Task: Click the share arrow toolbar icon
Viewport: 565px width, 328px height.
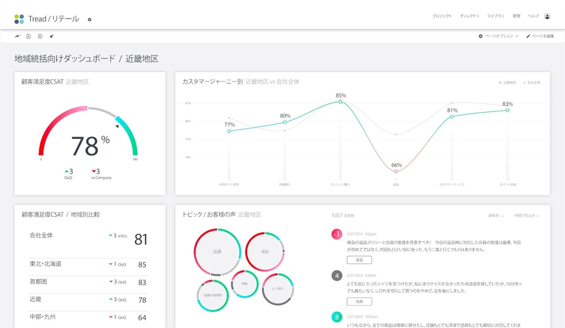Action: coord(18,36)
